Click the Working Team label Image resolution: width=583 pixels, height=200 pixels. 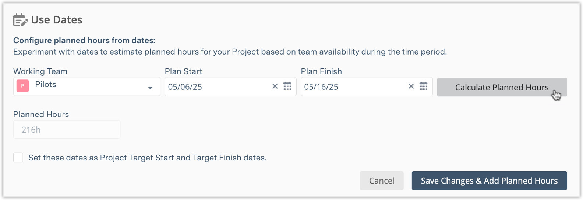coord(40,71)
